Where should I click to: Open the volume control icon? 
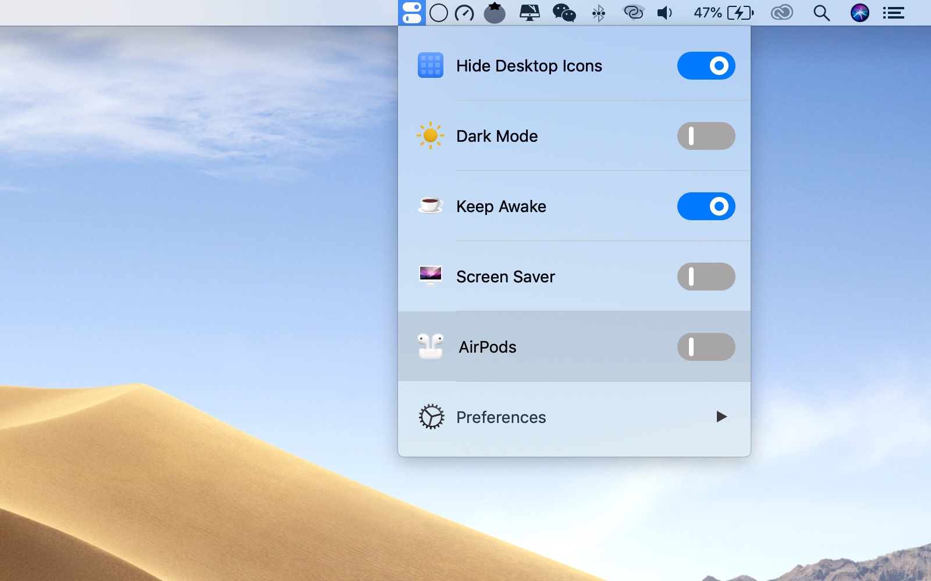(665, 13)
